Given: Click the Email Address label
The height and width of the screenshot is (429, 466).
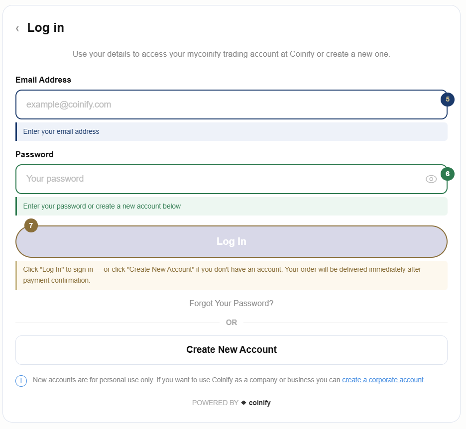Looking at the screenshot, I should [43, 80].
